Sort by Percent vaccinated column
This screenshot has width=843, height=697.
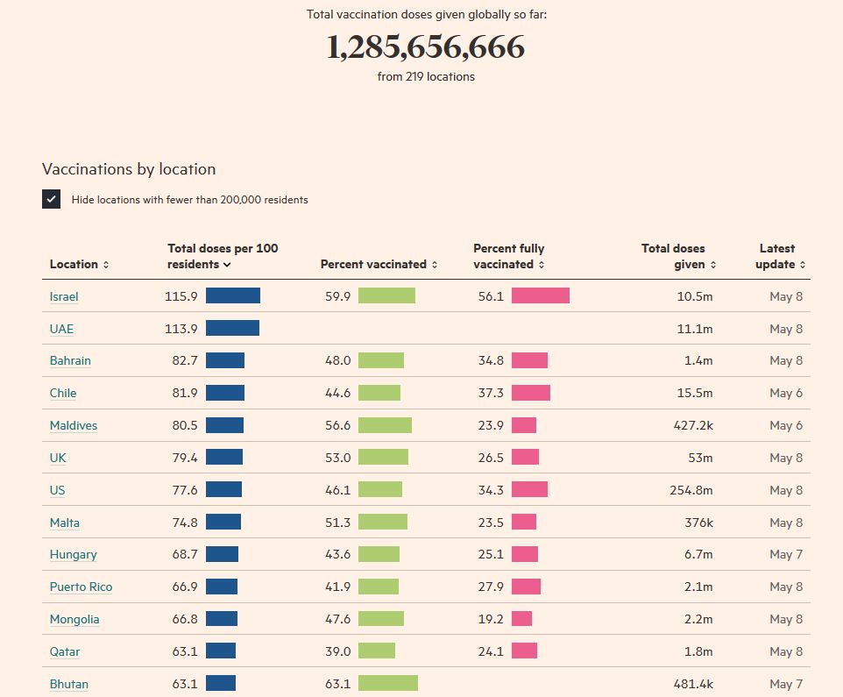pyautogui.click(x=379, y=265)
